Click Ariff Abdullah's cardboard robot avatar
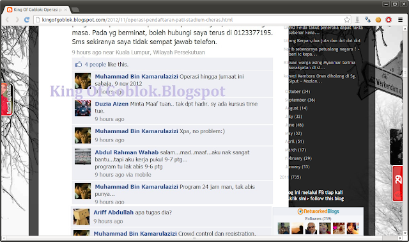409x242 pixels. pos(81,216)
